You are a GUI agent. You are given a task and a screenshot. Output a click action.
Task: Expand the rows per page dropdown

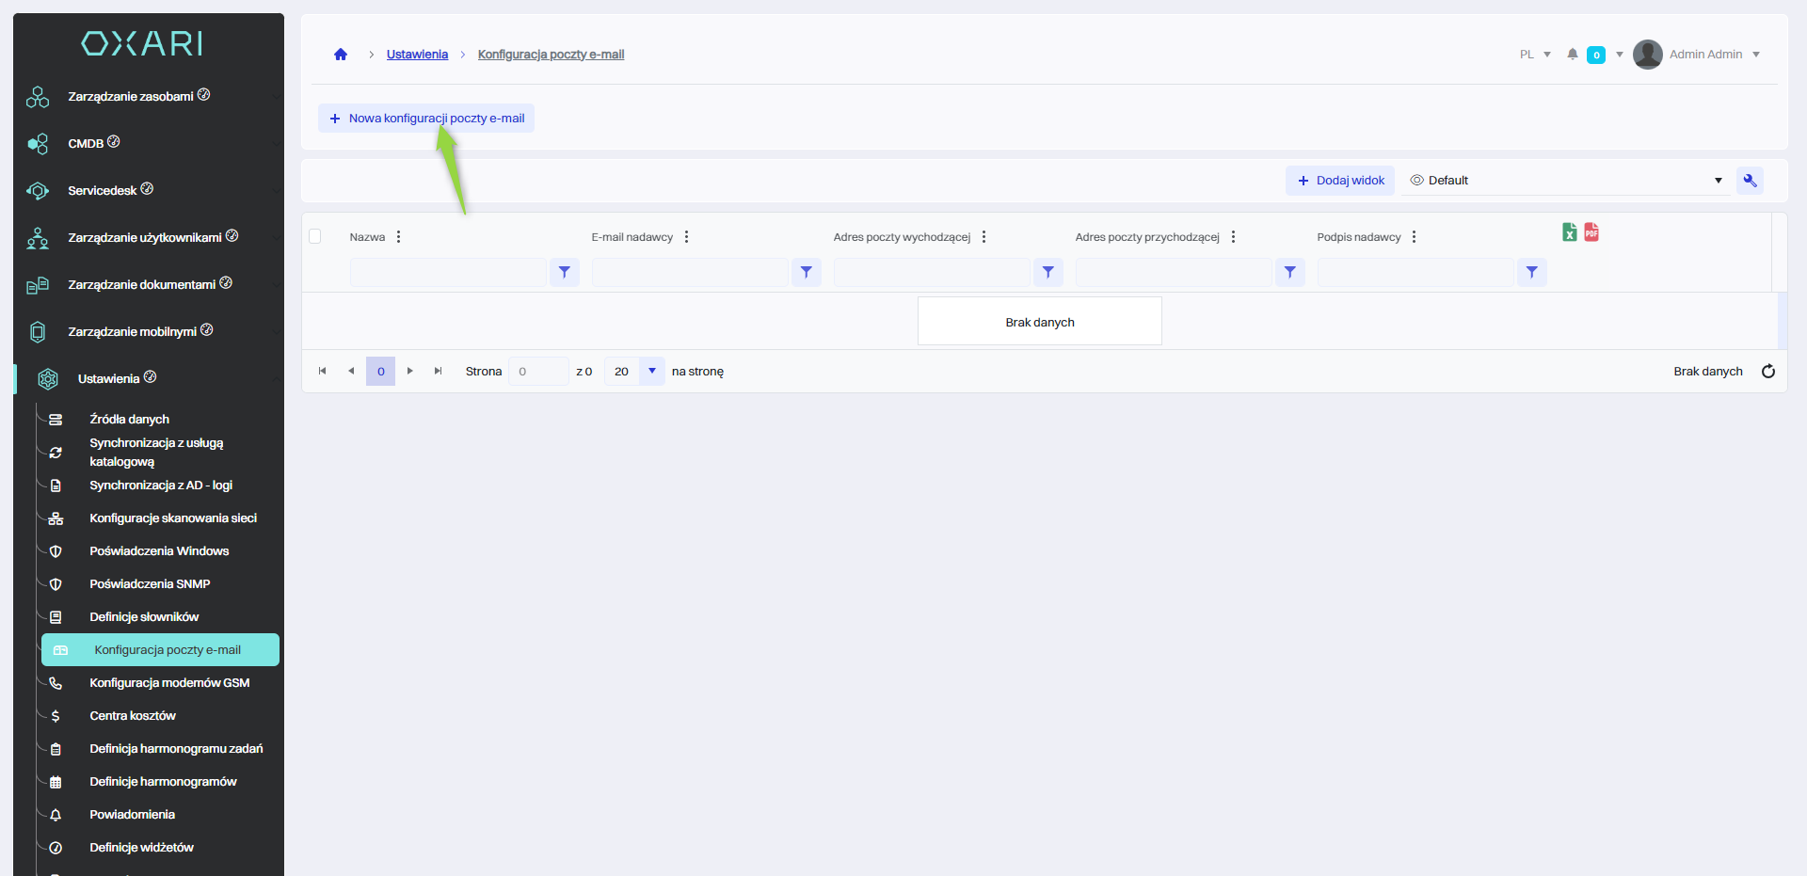(x=651, y=372)
